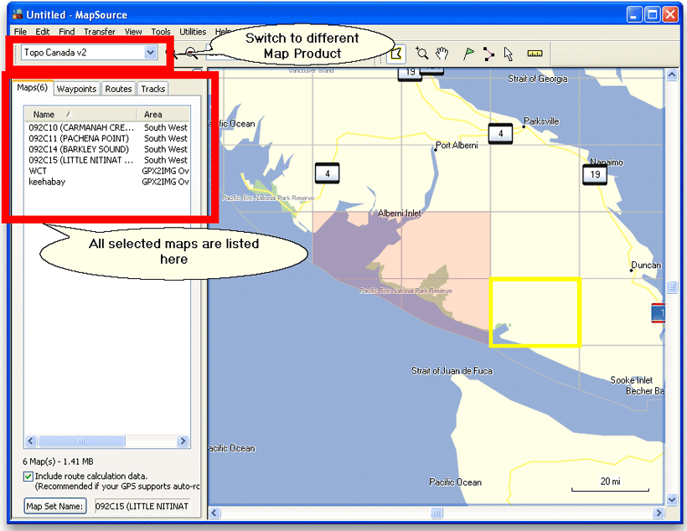Open the Edit menu
The image size is (687, 531).
click(43, 32)
